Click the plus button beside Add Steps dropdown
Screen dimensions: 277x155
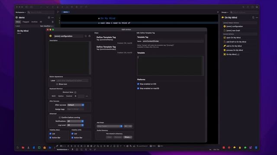(x=126, y=126)
